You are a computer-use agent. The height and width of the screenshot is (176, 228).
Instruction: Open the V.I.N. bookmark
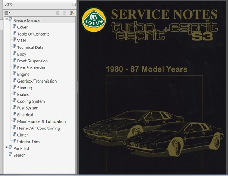[22, 41]
